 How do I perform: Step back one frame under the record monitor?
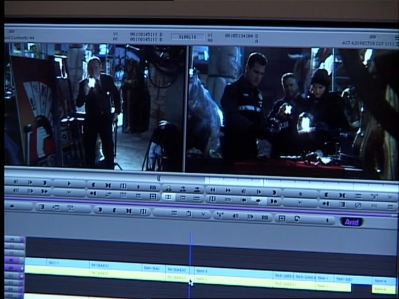(243, 191)
